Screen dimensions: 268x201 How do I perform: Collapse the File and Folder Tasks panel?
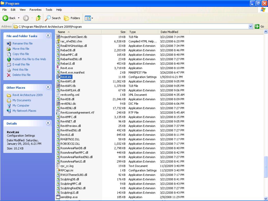48,36
